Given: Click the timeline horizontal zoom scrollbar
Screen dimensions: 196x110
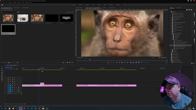Looking at the screenshot, I should point(15,104).
